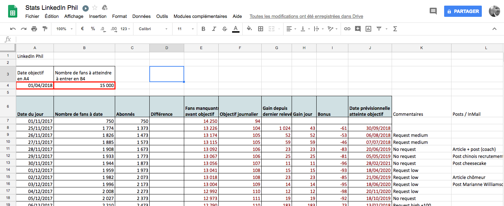Open text rotation dropdown

point(332,29)
